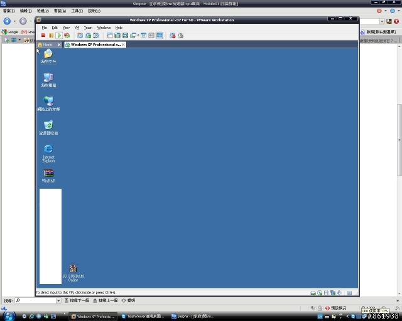Expand the page search history dropdown
Screen dimensions: 402x321
click(x=58, y=300)
